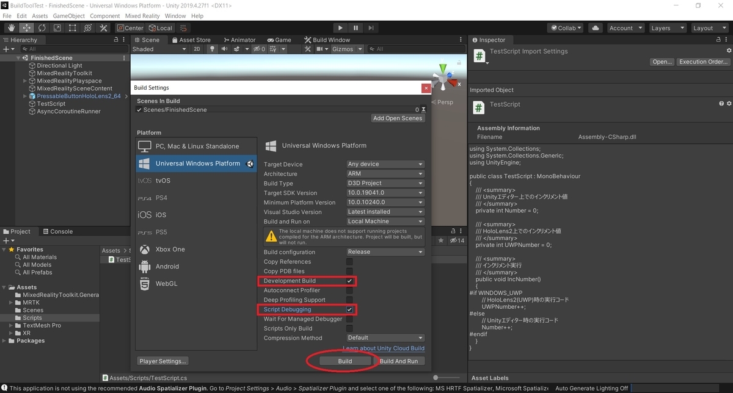The width and height of the screenshot is (733, 393).
Task: Open TestScript import settings gear icon
Action: [729, 51]
